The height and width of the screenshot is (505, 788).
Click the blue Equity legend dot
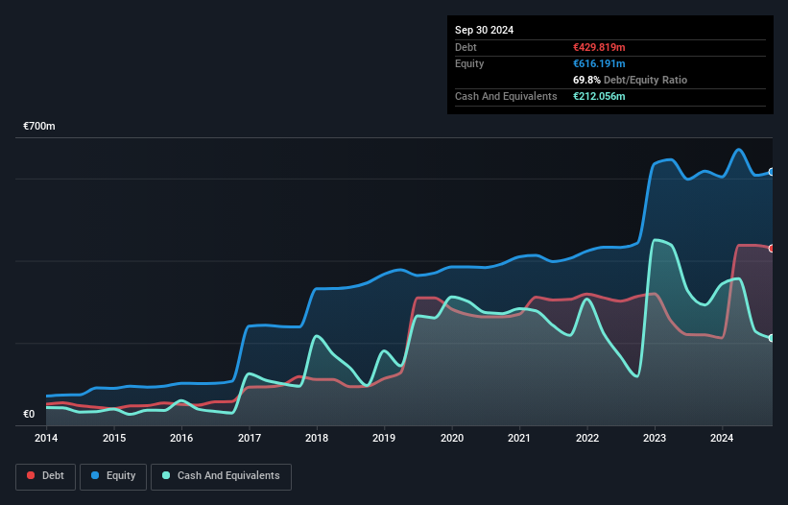pyautogui.click(x=95, y=475)
